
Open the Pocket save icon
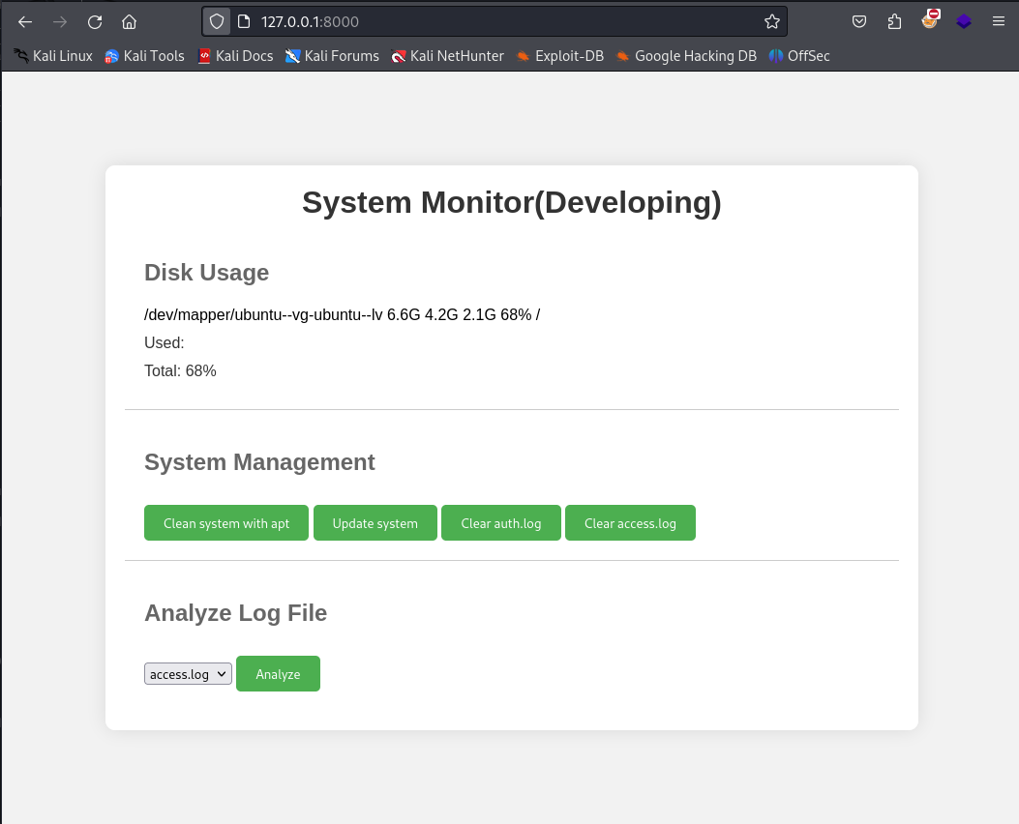[859, 22]
